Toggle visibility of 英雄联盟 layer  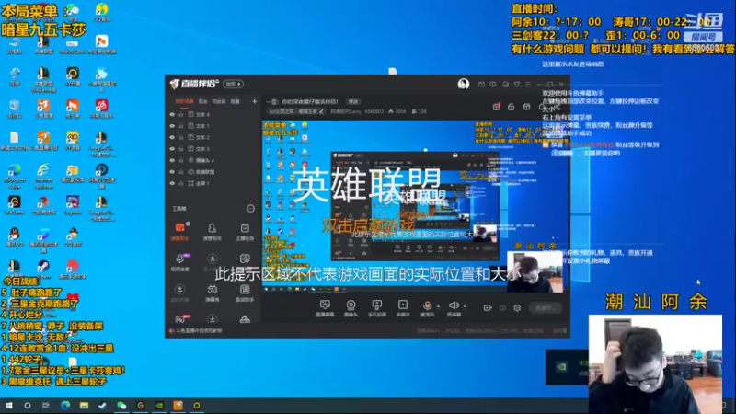click(x=172, y=172)
